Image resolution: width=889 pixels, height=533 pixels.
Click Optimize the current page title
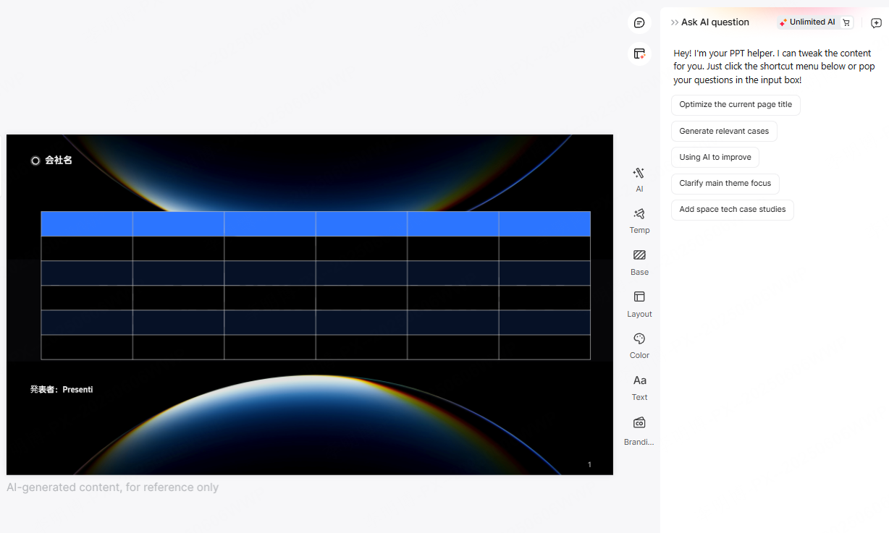[x=736, y=105]
